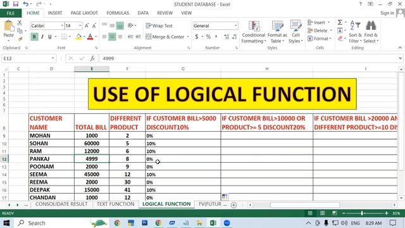The height and width of the screenshot is (228, 405).
Task: Click Merge & Center button
Action: click(x=165, y=37)
